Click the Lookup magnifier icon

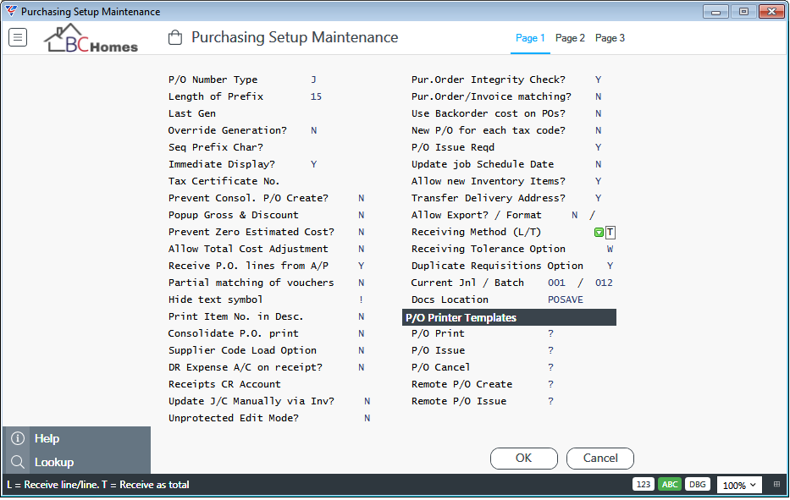18,462
